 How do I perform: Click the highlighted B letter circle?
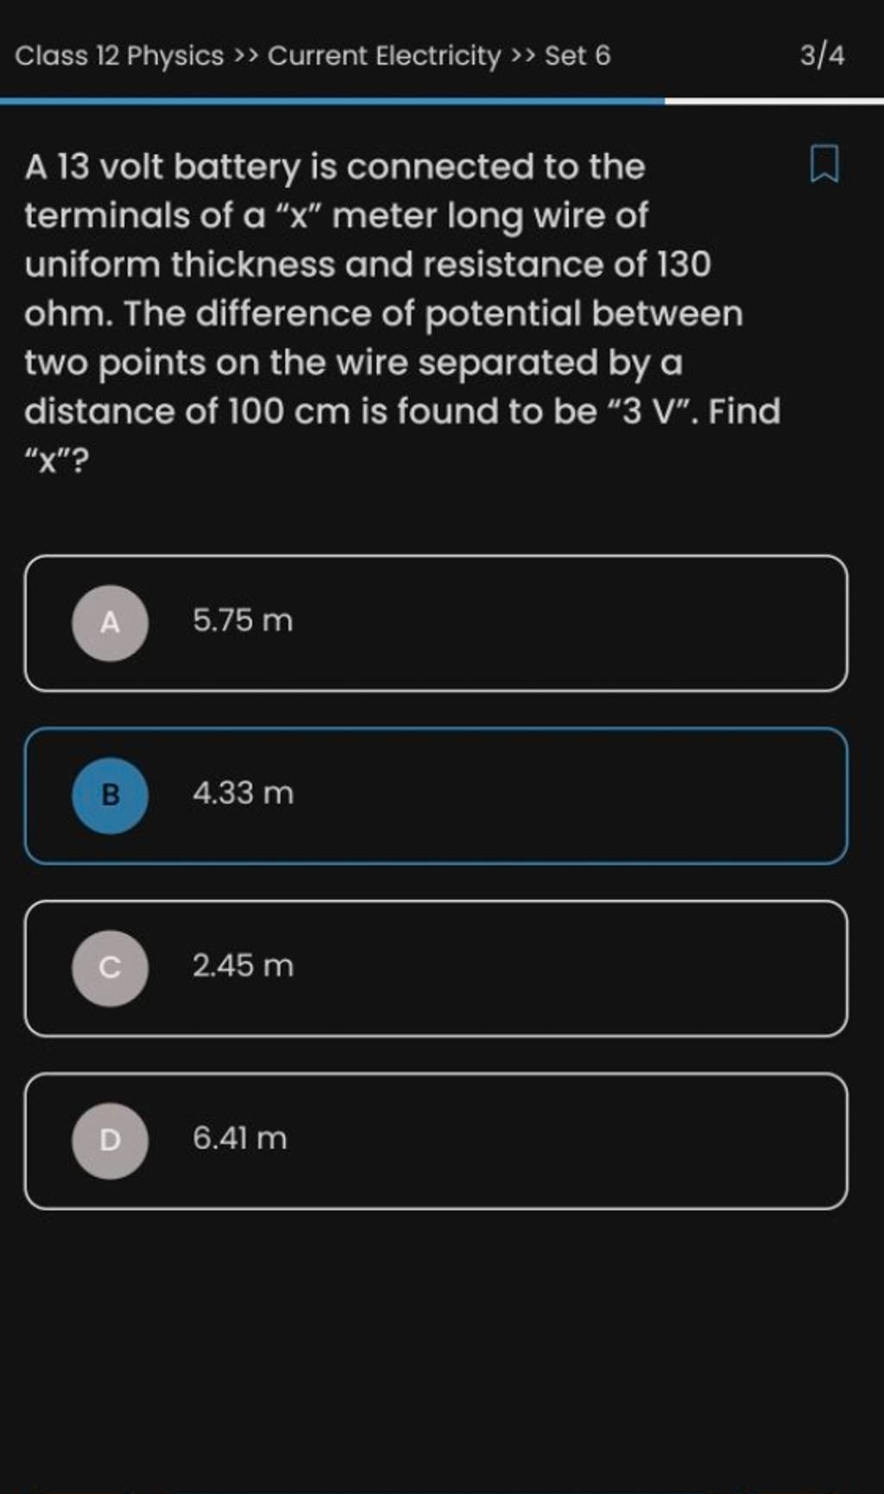pyautogui.click(x=110, y=795)
